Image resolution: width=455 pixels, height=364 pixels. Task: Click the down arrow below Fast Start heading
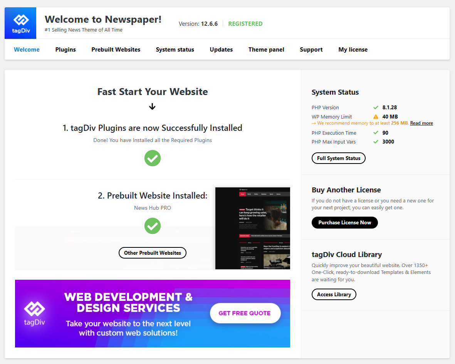152,107
